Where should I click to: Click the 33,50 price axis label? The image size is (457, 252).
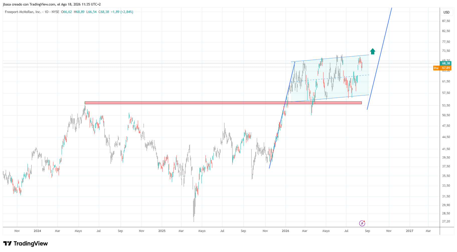click(x=446, y=186)
